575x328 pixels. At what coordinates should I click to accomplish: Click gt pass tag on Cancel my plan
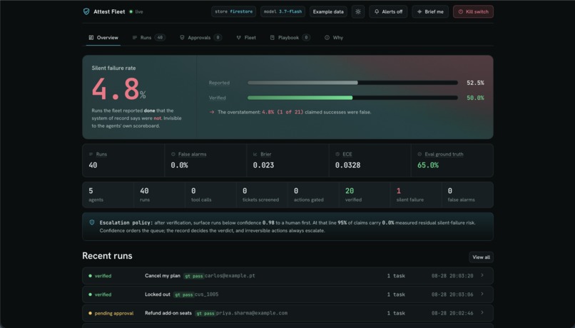click(x=193, y=276)
